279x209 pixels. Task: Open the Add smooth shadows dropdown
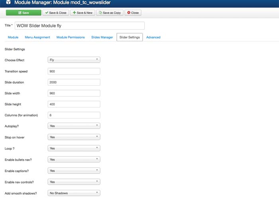pos(74,193)
